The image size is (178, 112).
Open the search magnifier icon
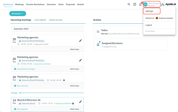tap(129, 4)
